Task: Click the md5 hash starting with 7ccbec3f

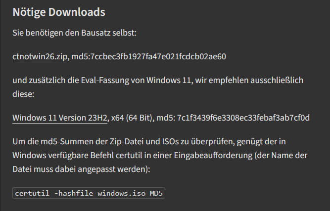Action: pos(158,56)
